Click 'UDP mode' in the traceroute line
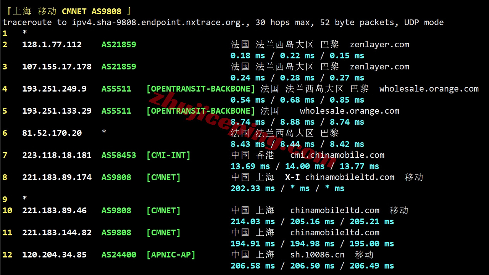Image resolution: width=489 pixels, height=275 pixels. [x=424, y=23]
